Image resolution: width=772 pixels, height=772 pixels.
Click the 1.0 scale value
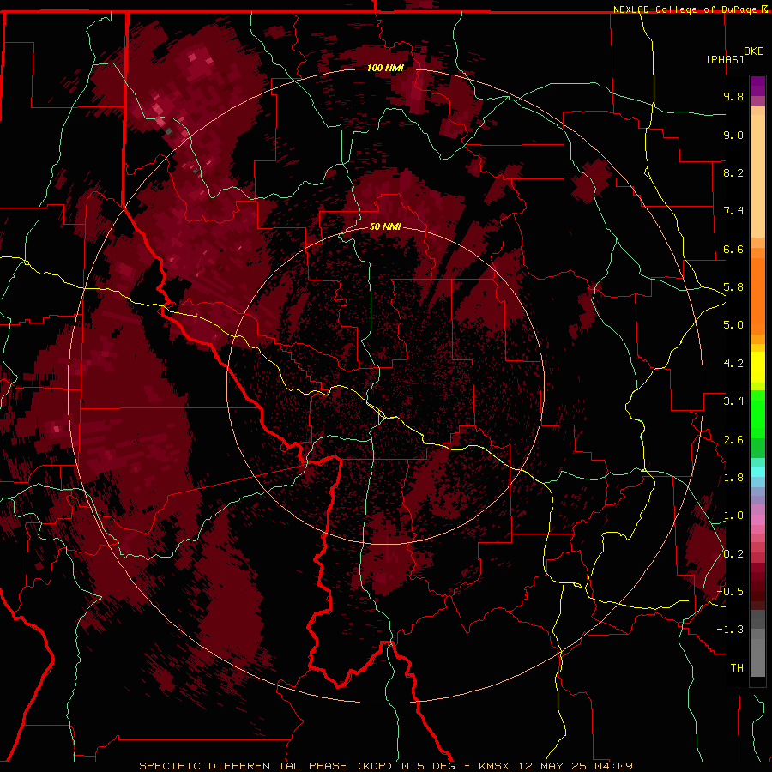coord(733,516)
